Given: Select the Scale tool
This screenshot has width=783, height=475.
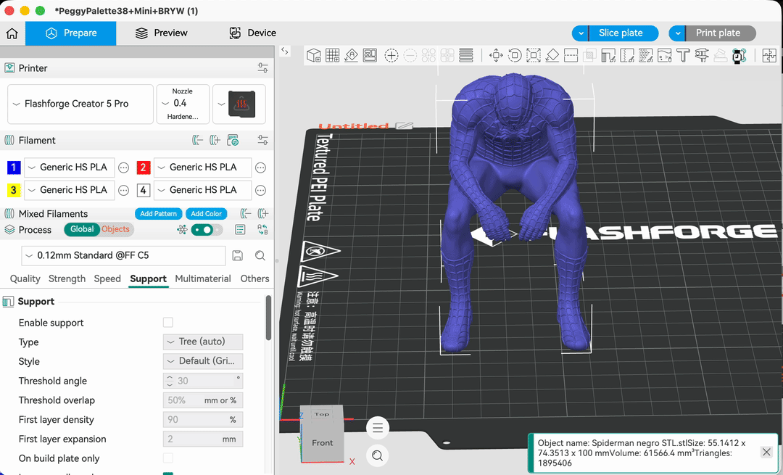Looking at the screenshot, I should coord(534,55).
